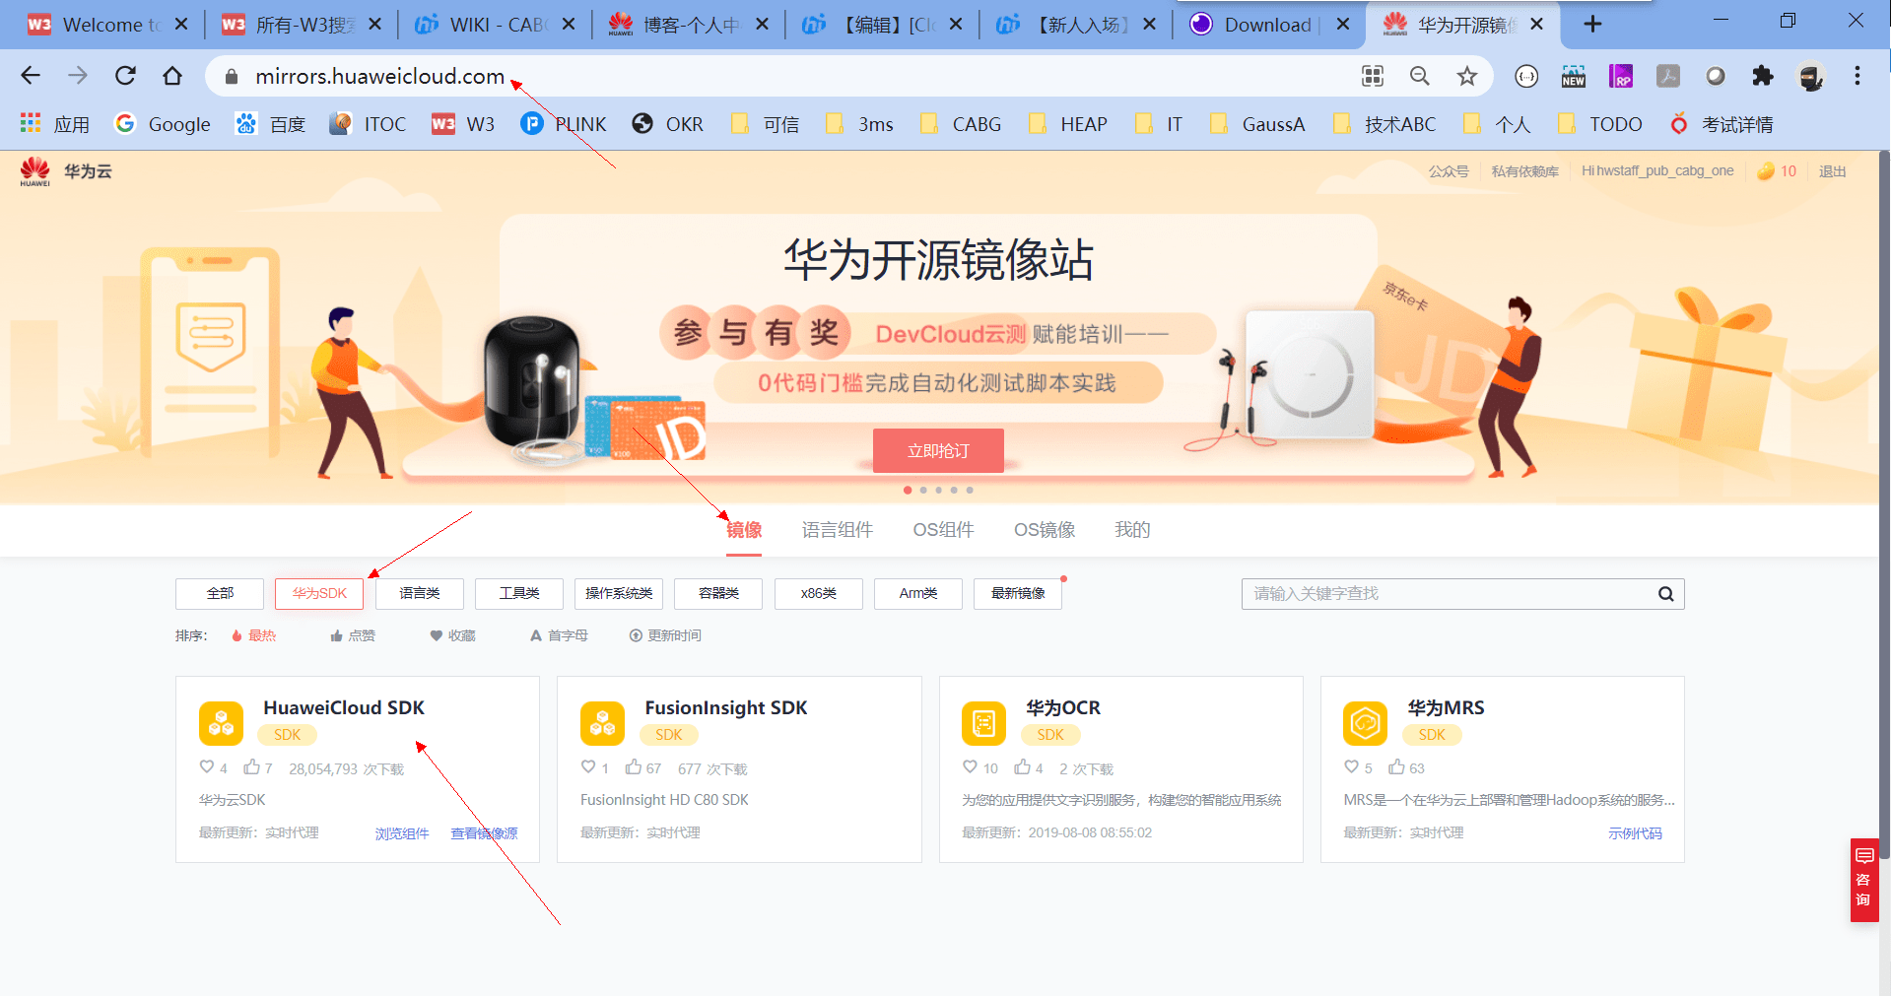Image resolution: width=1891 pixels, height=996 pixels.
Task: Open the 私有依赖库 link
Action: pyautogui.click(x=1525, y=171)
